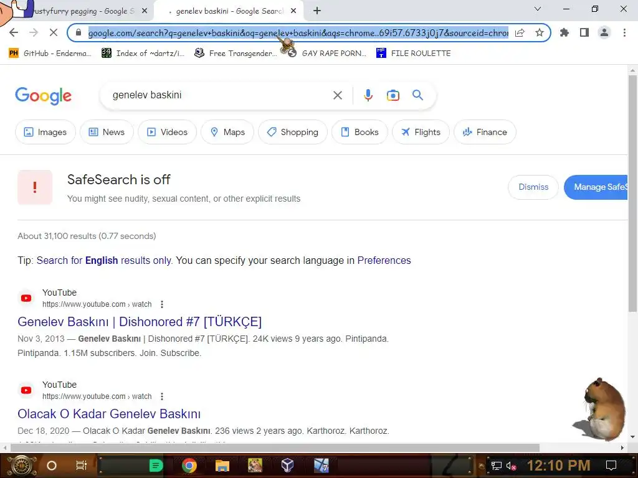Open File Explorer from taskbar
The width and height of the screenshot is (638, 478).
[x=222, y=466]
